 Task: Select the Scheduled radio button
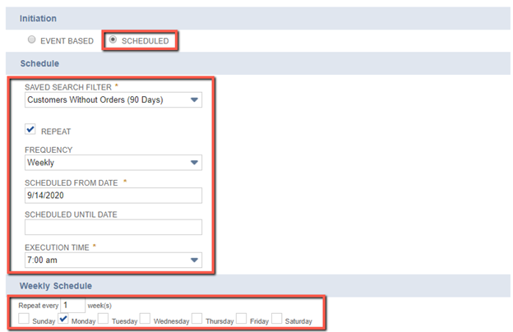coord(113,40)
